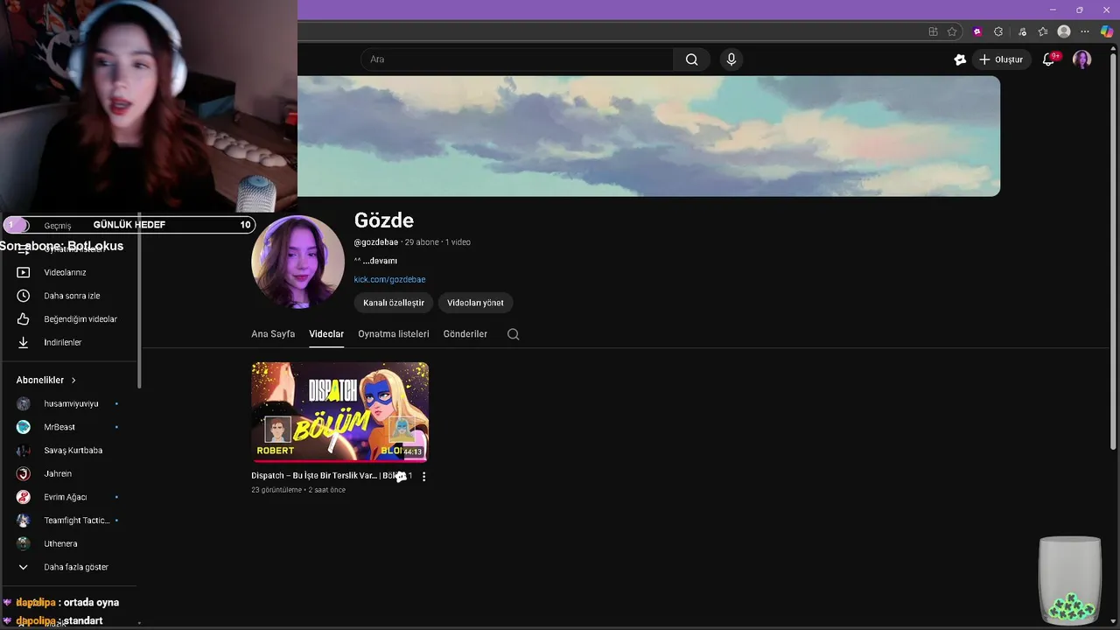Switch to Oynatma listeleri tab
Viewport: 1120px width, 630px height.
(x=394, y=334)
